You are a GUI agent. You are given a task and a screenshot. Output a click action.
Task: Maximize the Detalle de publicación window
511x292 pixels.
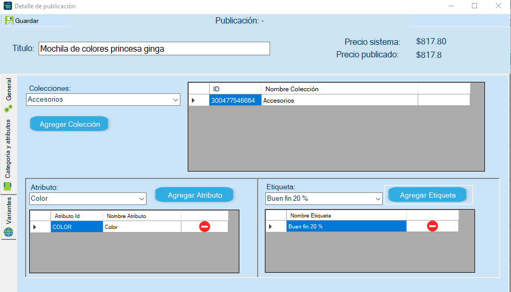(475, 6)
